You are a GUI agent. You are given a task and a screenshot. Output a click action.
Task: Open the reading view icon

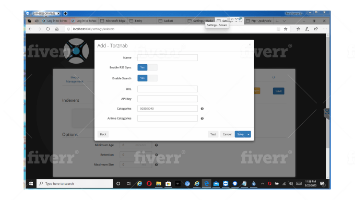(x=278, y=29)
